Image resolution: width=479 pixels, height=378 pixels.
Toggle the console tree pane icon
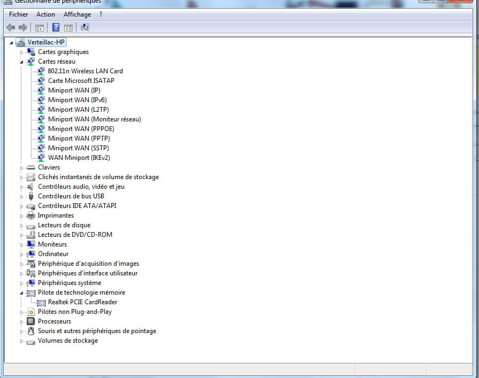coord(40,28)
